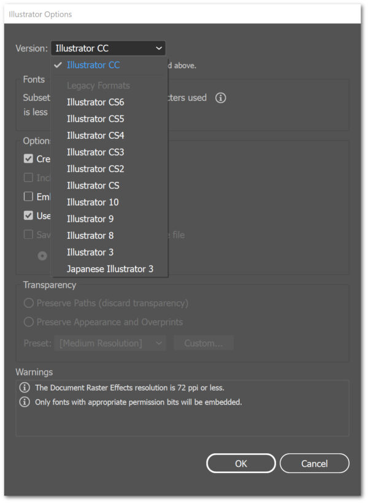Select Preserve Appearance and Overprints option
This screenshot has height=503, width=368.
[29, 321]
